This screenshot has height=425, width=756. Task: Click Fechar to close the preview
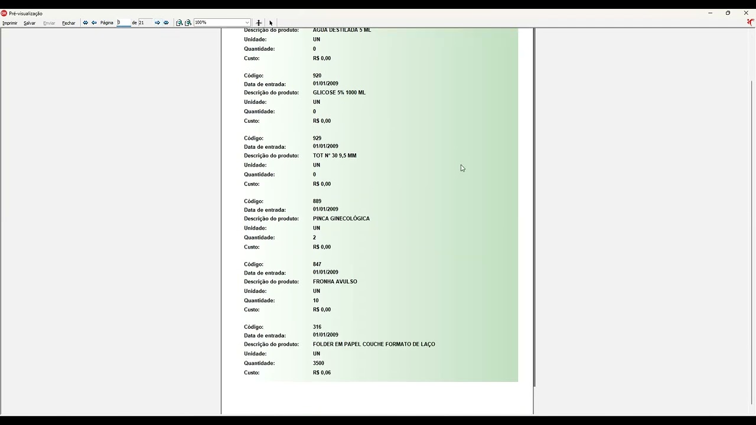click(69, 23)
